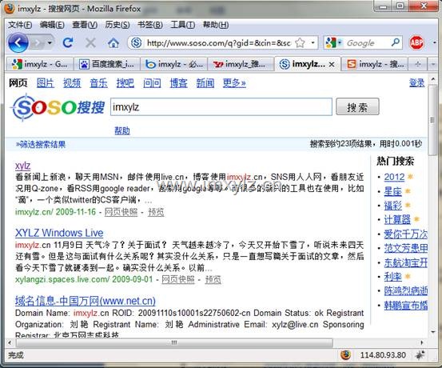Click hot search 利率 link
Viewport: 442px width, 368px height.
coord(392,276)
